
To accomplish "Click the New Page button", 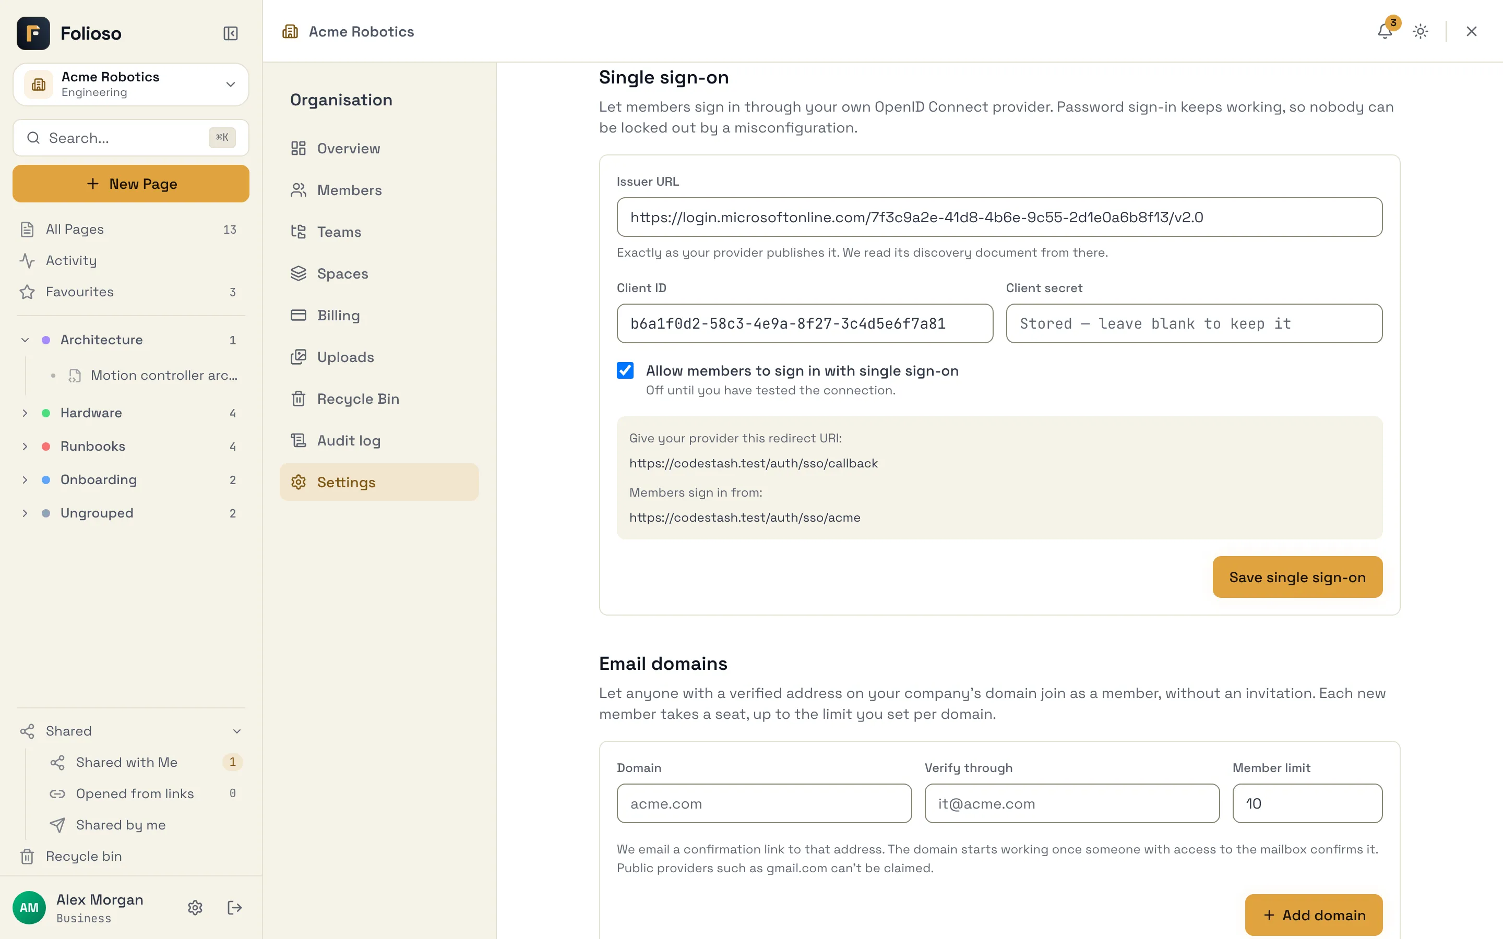I will pyautogui.click(x=131, y=184).
